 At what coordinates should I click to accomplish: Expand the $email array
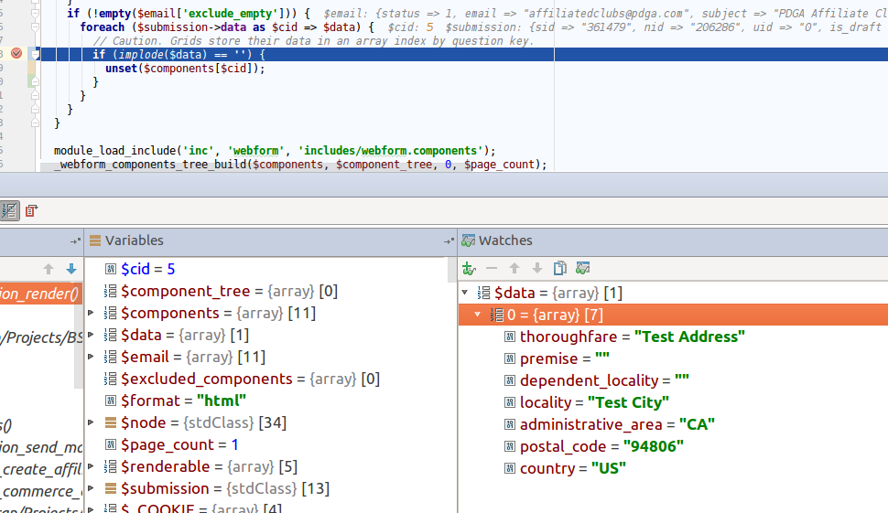point(92,357)
